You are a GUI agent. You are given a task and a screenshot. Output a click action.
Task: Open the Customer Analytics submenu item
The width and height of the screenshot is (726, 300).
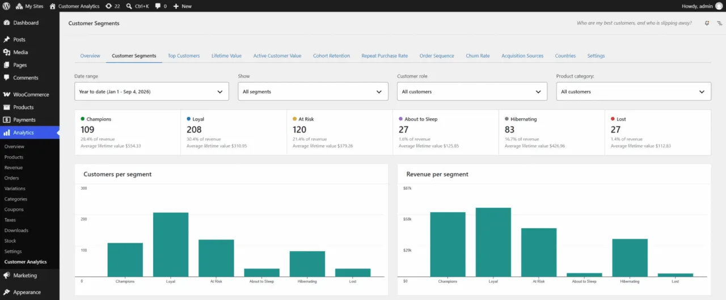[26, 262]
